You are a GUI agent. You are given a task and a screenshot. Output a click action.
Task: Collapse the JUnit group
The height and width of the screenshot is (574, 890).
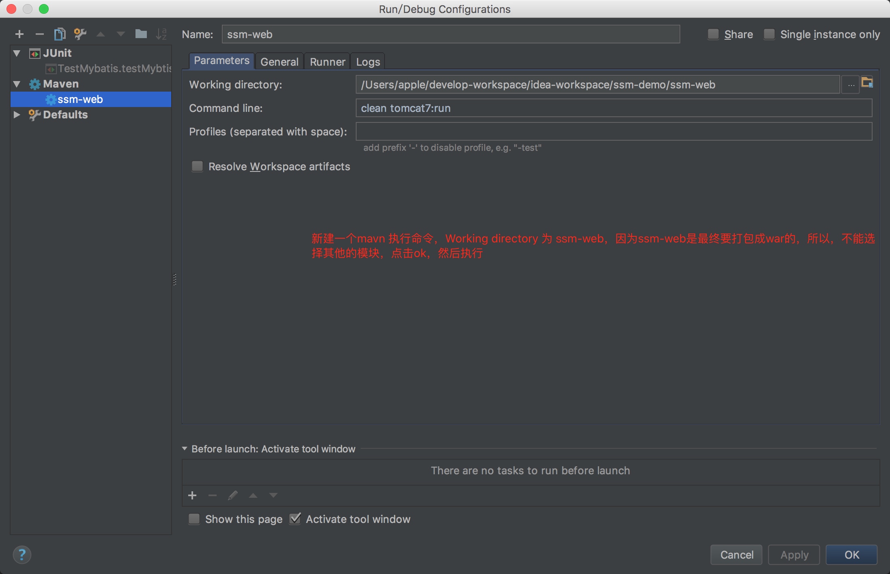pyautogui.click(x=16, y=53)
